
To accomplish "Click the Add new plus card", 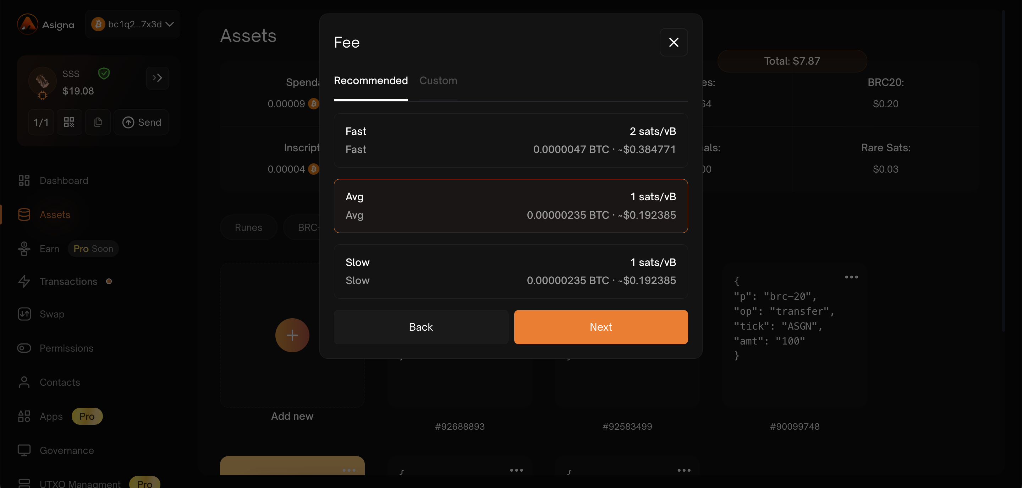I will [x=292, y=335].
